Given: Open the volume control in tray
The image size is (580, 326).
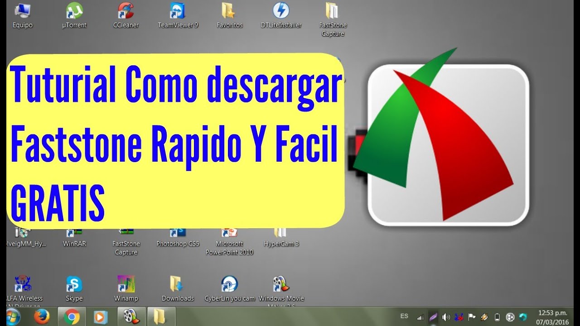Looking at the screenshot, I should 446,317.
